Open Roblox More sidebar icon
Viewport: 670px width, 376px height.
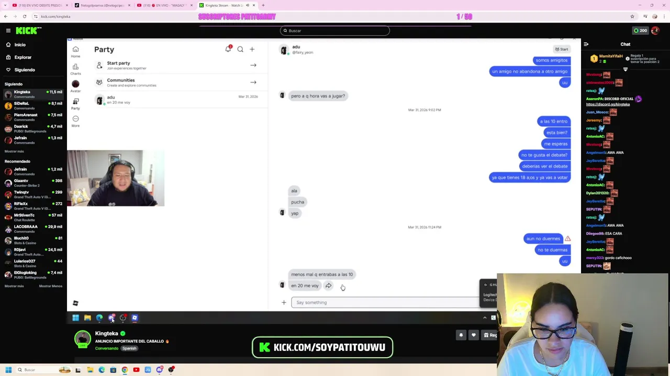tap(75, 121)
